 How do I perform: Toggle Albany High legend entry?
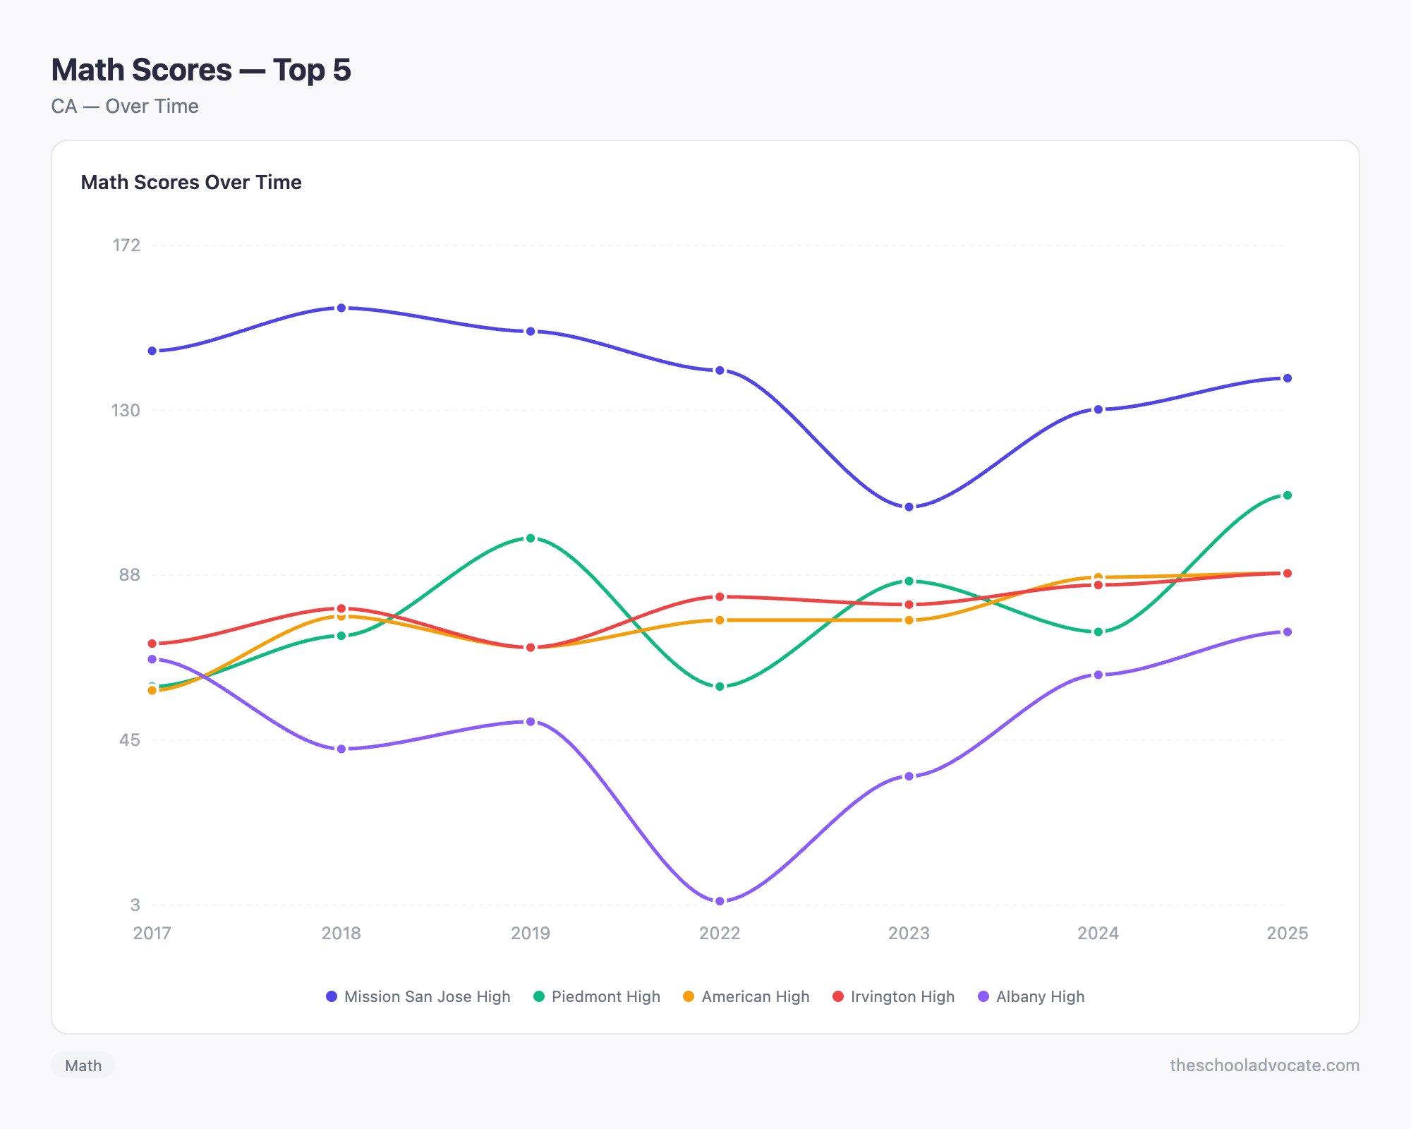1031,996
